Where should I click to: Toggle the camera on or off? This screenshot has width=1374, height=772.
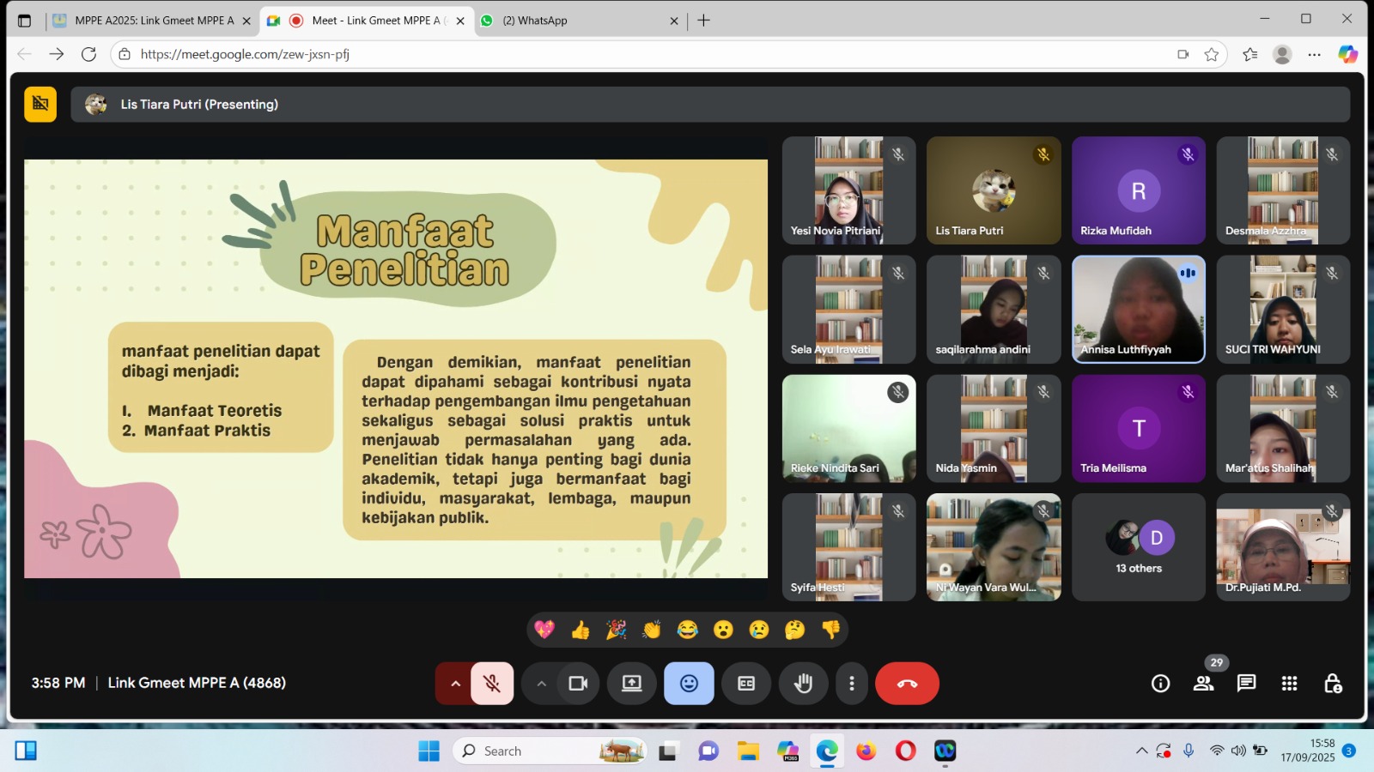[x=578, y=684]
